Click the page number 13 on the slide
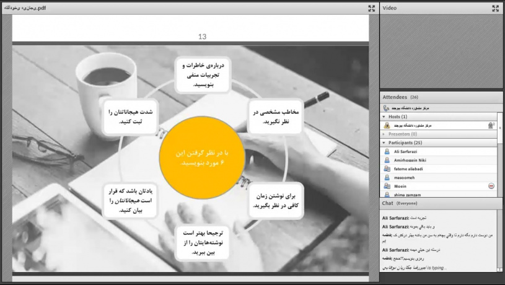The height and width of the screenshot is (285, 505). coord(202,37)
